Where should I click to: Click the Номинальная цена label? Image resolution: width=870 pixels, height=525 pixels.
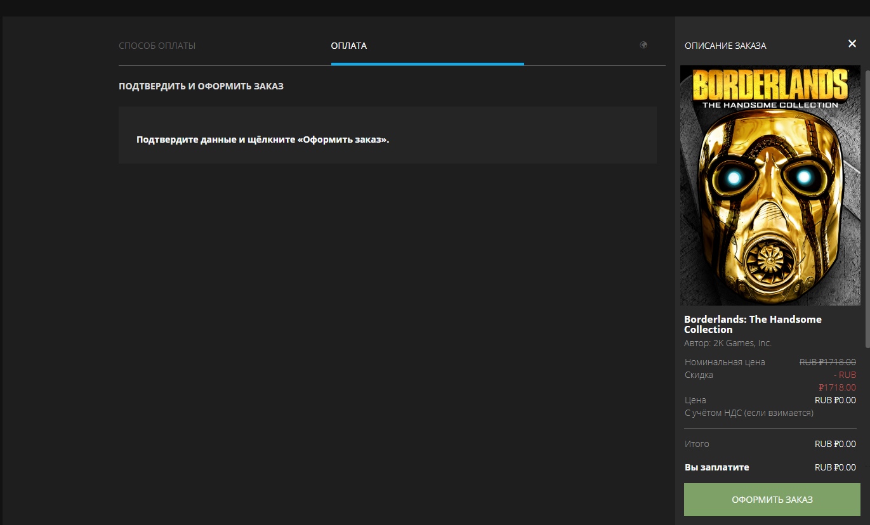[725, 362]
